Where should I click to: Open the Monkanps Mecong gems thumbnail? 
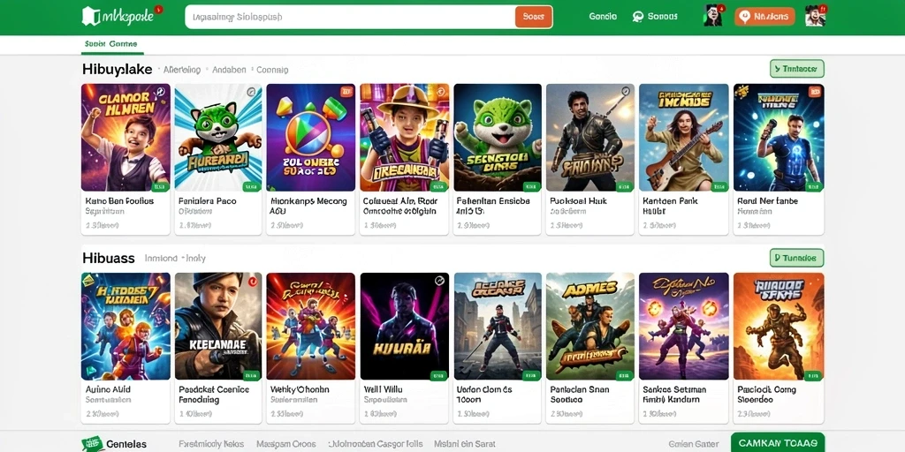click(310, 137)
